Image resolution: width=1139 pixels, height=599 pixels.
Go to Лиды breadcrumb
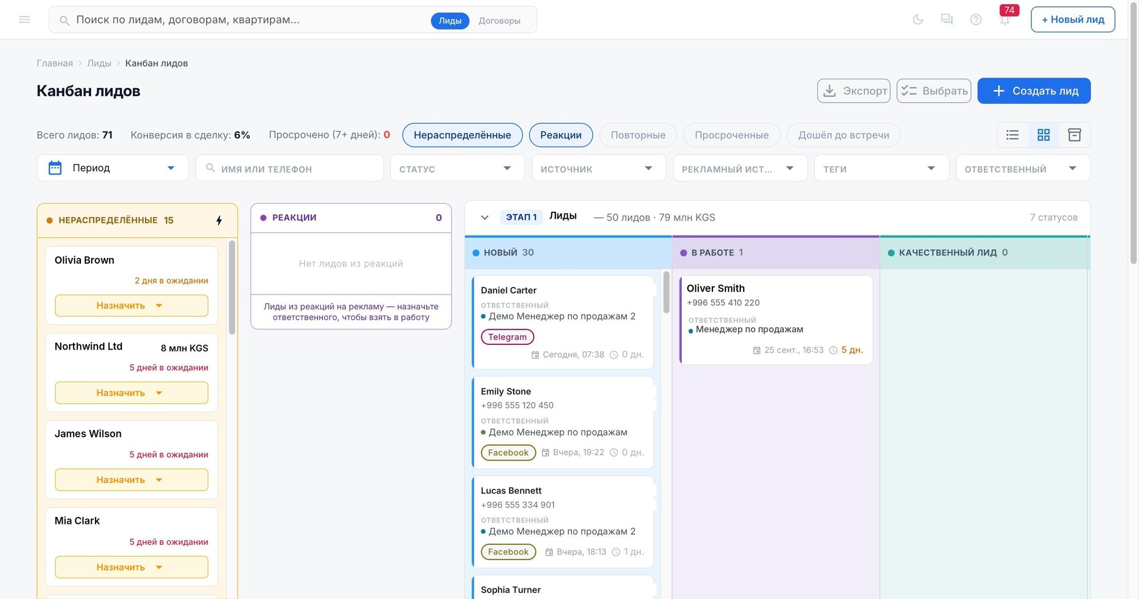click(x=99, y=63)
